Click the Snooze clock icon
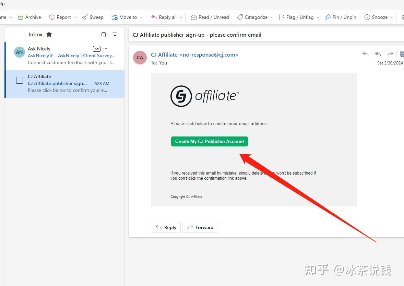This screenshot has height=286, width=404. coord(367,17)
